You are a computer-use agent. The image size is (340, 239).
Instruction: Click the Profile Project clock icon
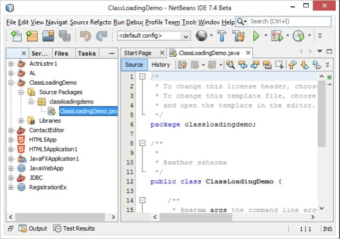click(299, 36)
